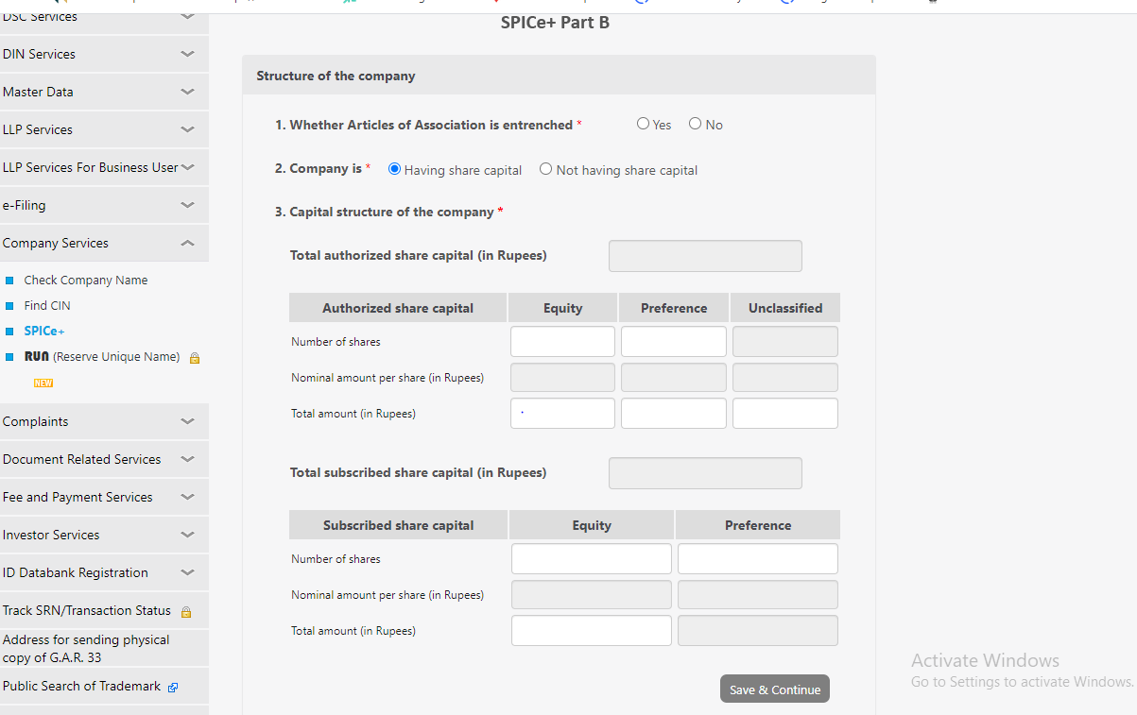Viewport: 1137px width, 715px height.
Task: Open Address for sending physical copy link
Action: [86, 648]
